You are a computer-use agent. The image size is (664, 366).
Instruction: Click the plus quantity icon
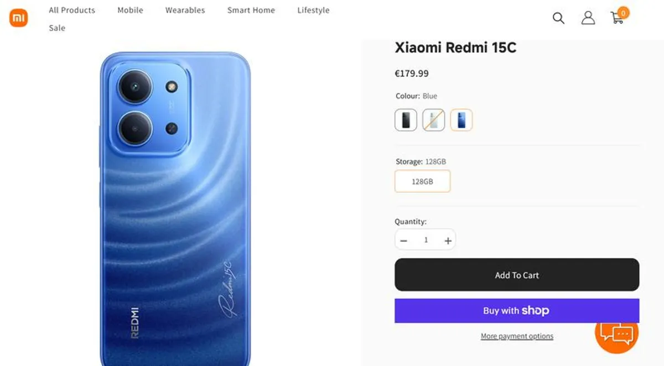(448, 239)
